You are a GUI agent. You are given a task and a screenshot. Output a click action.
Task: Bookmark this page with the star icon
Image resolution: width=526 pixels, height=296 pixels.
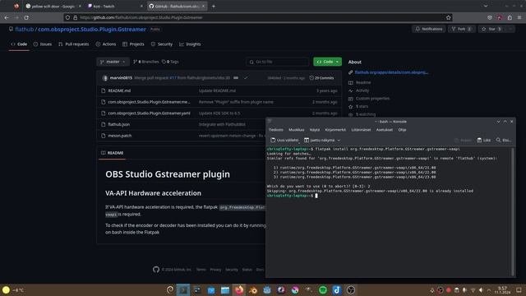(449, 17)
